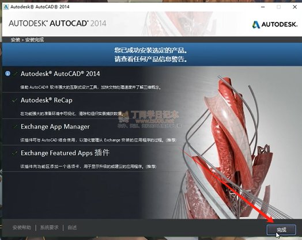Minimize the installer window
The image size is (302, 240).
point(263,7)
